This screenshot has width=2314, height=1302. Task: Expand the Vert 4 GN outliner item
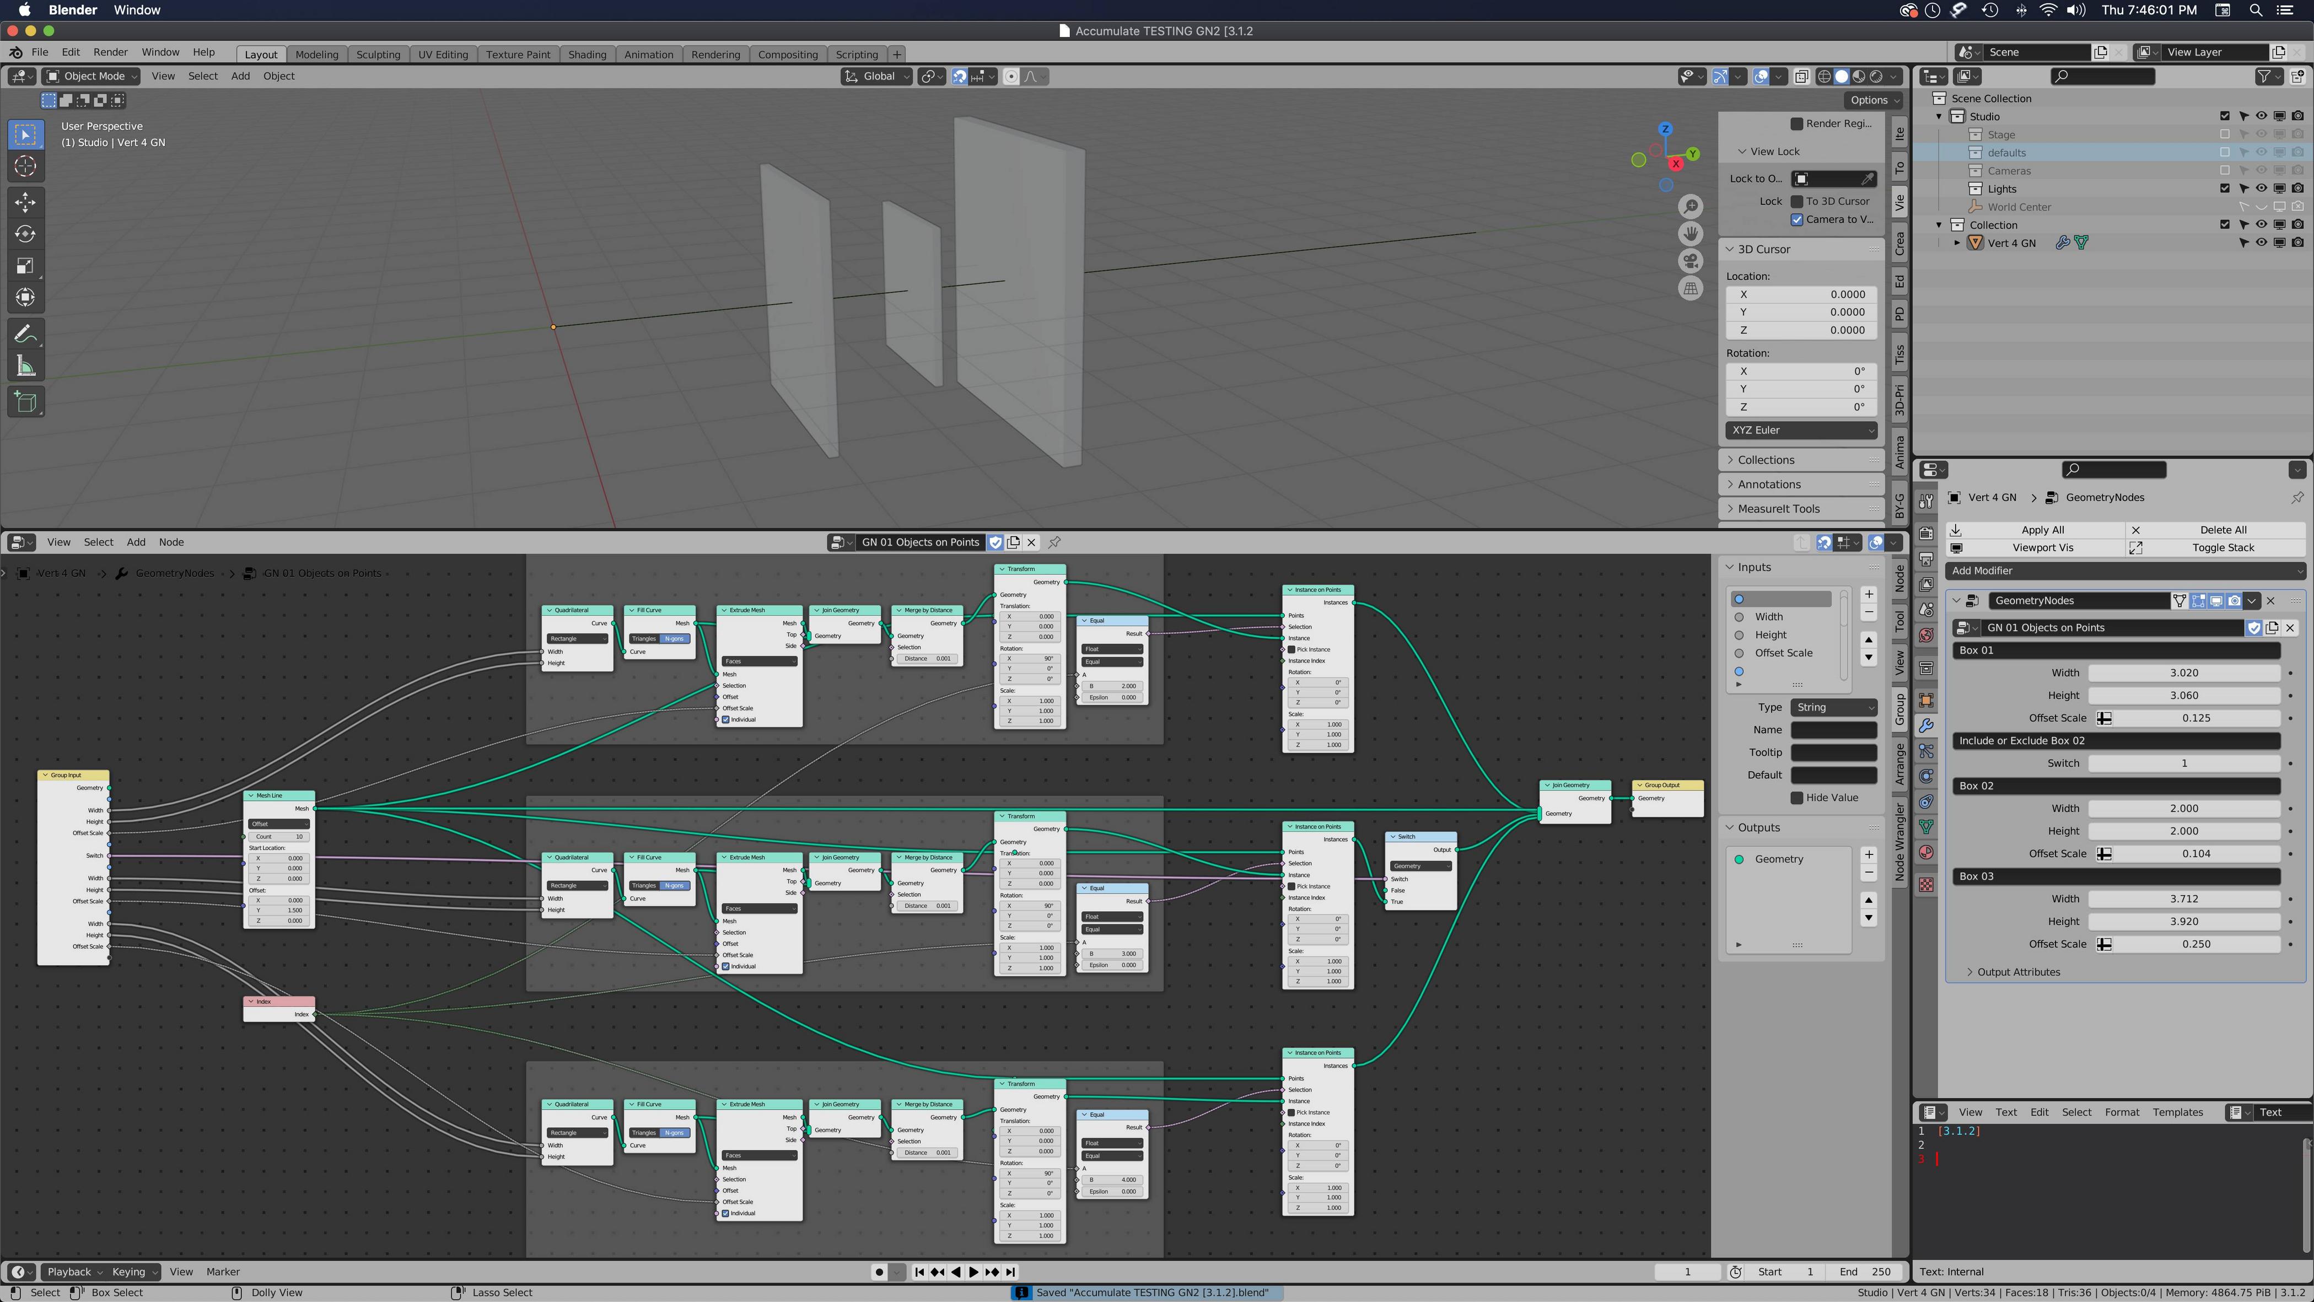coord(1957,243)
